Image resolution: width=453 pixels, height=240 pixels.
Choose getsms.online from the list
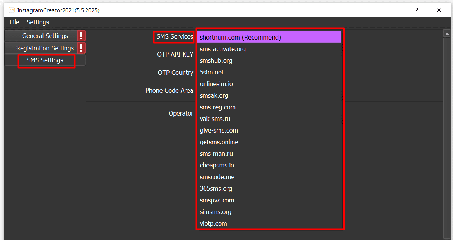269,142
